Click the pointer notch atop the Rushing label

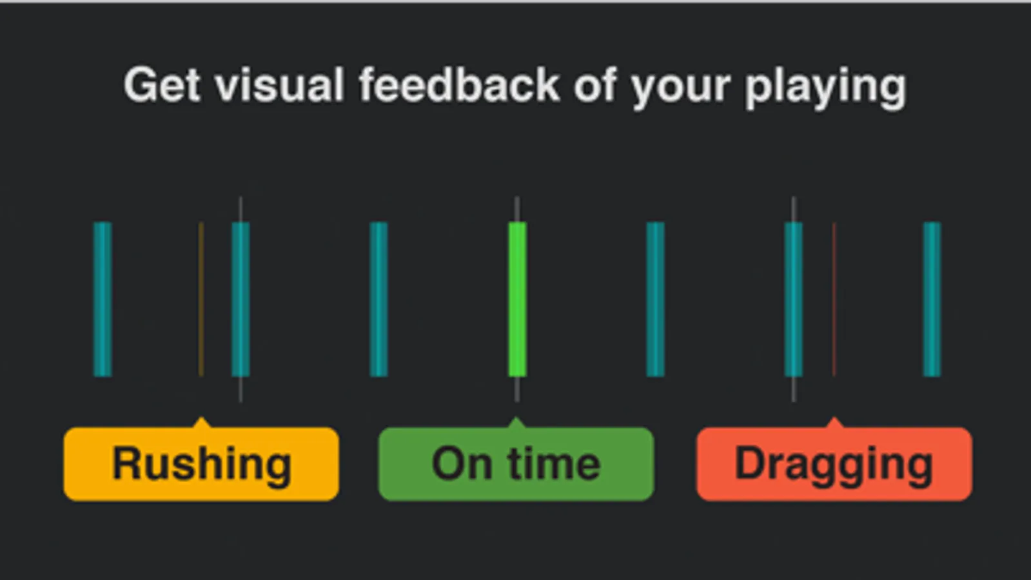[201, 422]
